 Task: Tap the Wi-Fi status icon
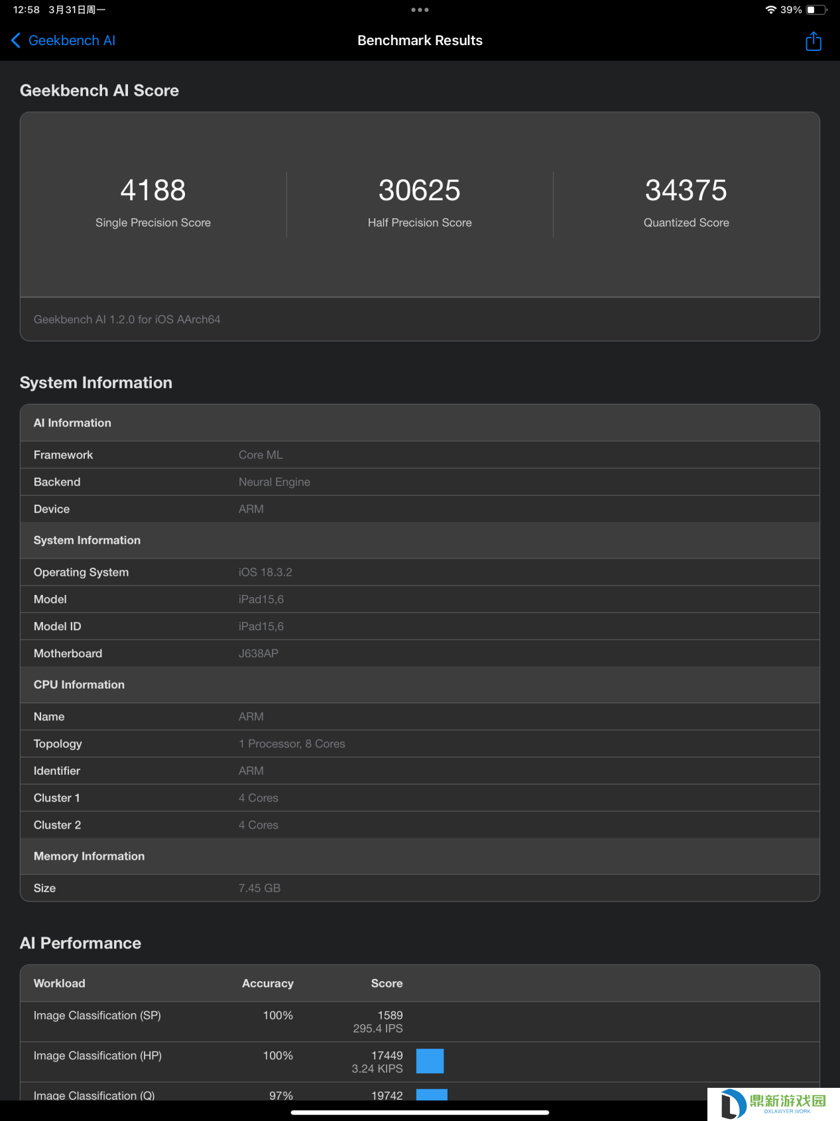click(x=770, y=10)
